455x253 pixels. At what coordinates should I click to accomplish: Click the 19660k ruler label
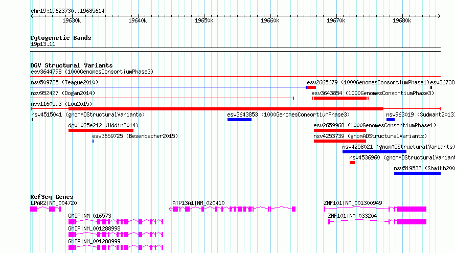tap(270, 20)
